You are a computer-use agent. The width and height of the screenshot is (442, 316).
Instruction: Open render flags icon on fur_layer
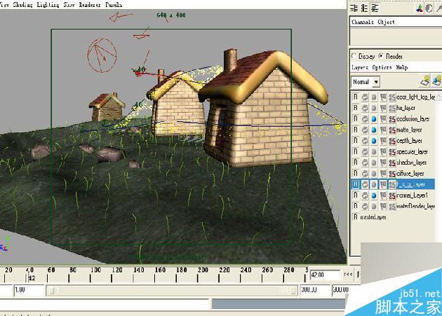click(383, 108)
